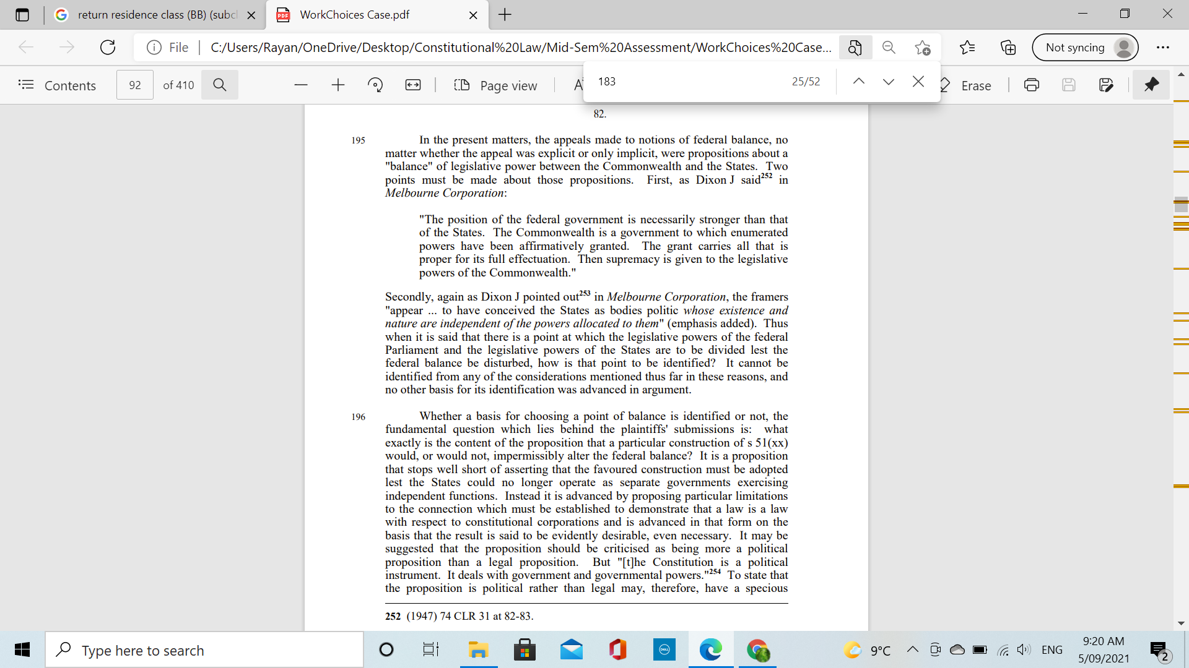The image size is (1189, 668).
Task: Open Collections in the browser toolbar
Action: pos(1008,47)
